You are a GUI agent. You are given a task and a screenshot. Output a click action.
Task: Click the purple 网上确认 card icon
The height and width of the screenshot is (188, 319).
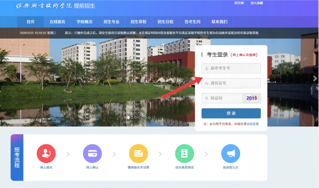click(92, 153)
